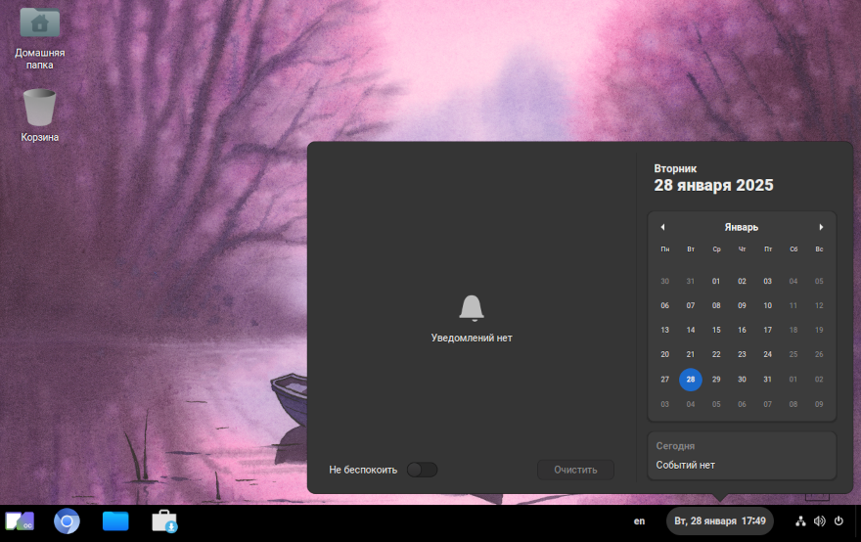Click the taskbar clock Вт, 28 января 17:49
Image resolution: width=861 pixels, height=542 pixels.
click(720, 521)
